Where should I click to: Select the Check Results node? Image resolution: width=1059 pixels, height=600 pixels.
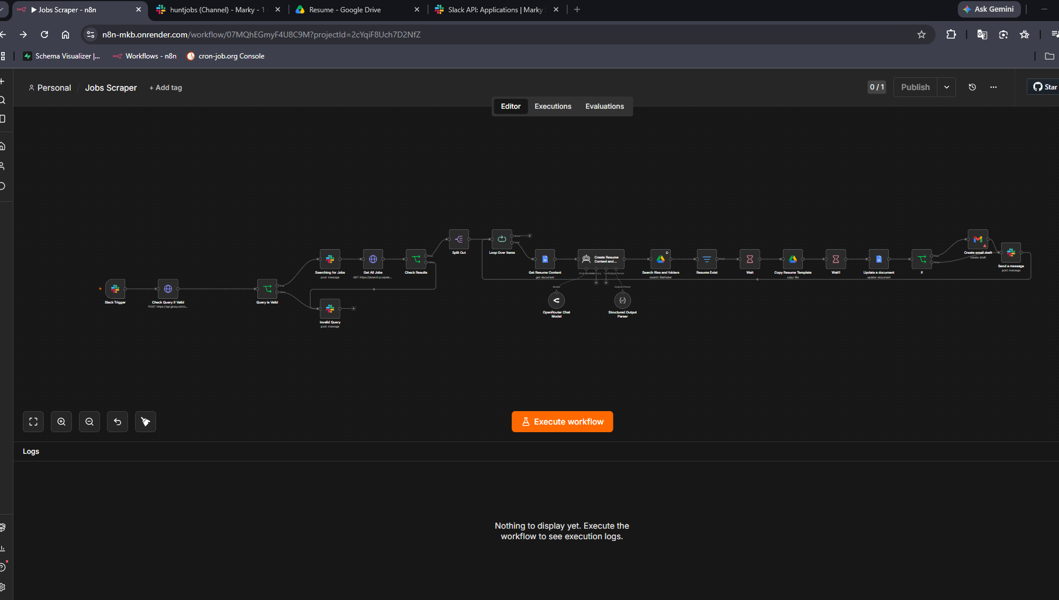[416, 259]
